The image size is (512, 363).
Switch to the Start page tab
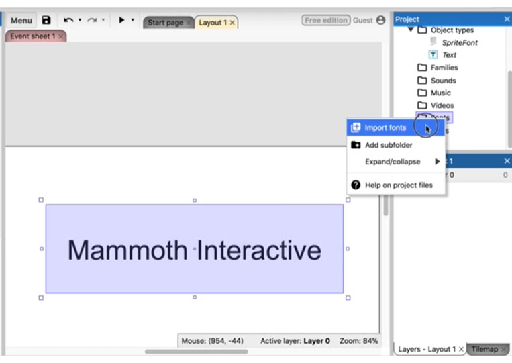166,23
